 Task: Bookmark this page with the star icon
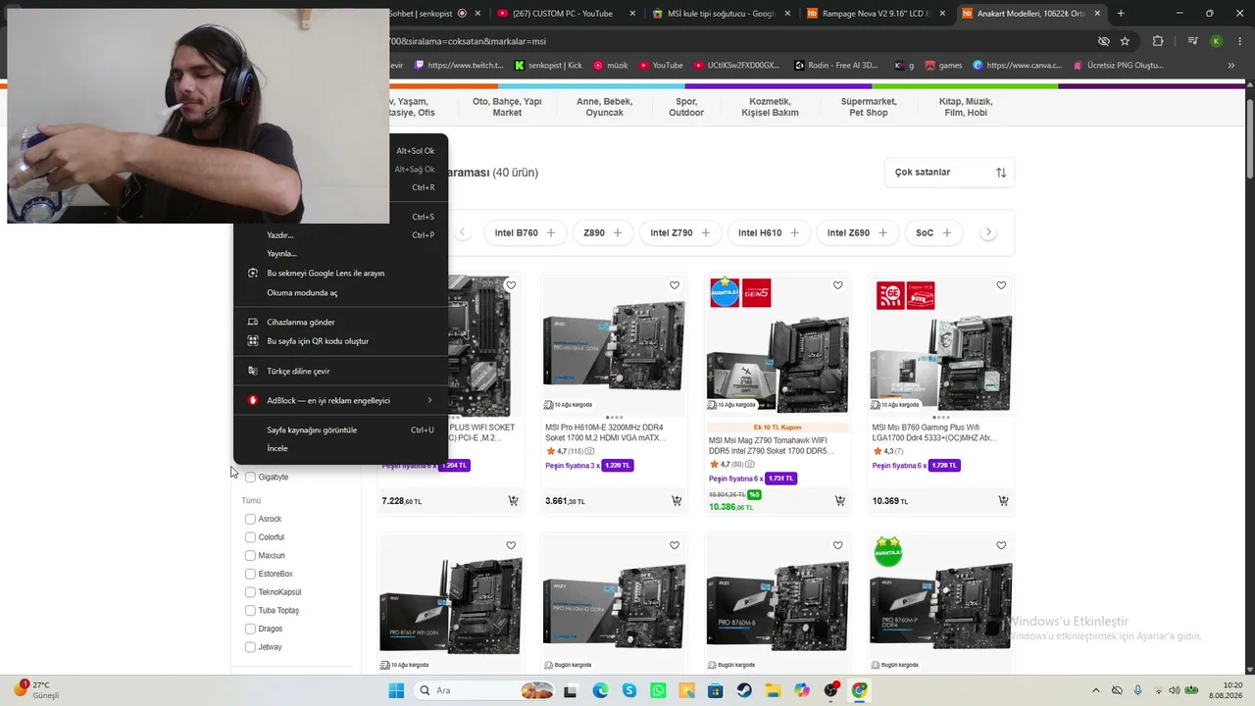click(x=1125, y=41)
